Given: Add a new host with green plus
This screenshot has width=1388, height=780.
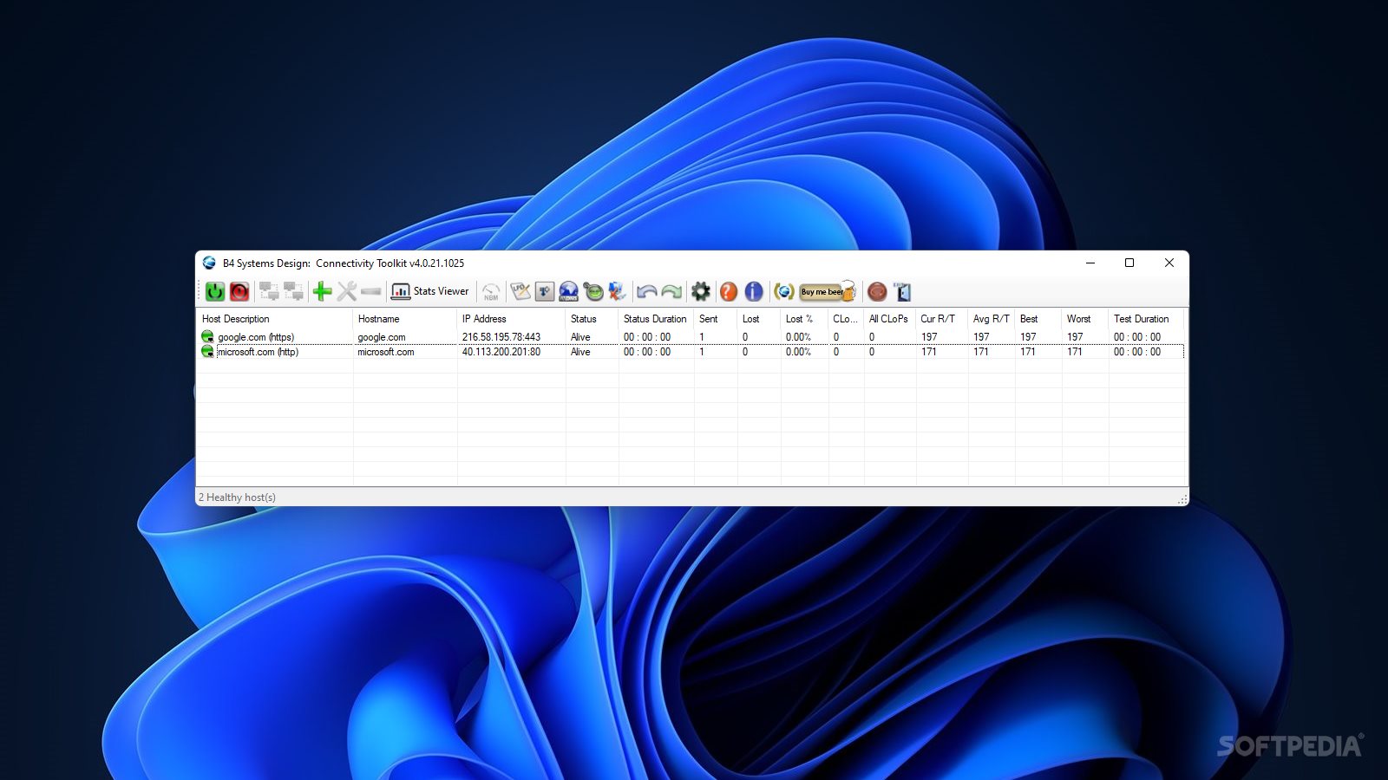Looking at the screenshot, I should point(322,292).
